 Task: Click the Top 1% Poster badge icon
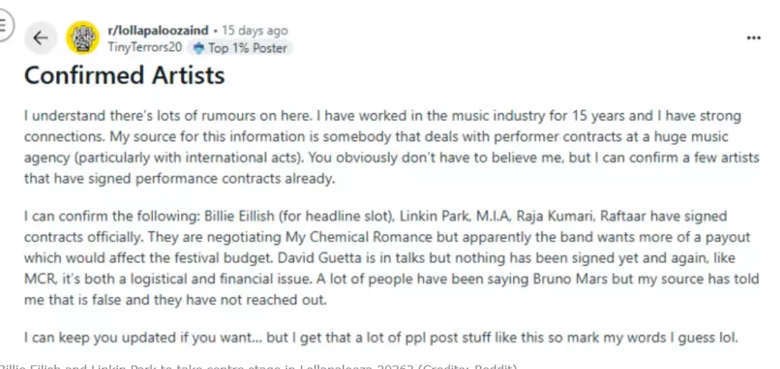click(x=199, y=48)
